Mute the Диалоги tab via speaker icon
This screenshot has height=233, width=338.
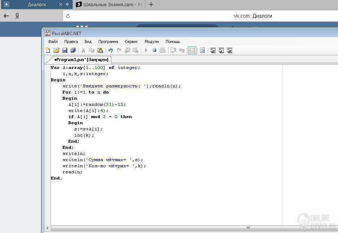[x=68, y=4]
